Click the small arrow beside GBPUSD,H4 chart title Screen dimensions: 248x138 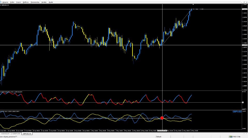(1, 5)
